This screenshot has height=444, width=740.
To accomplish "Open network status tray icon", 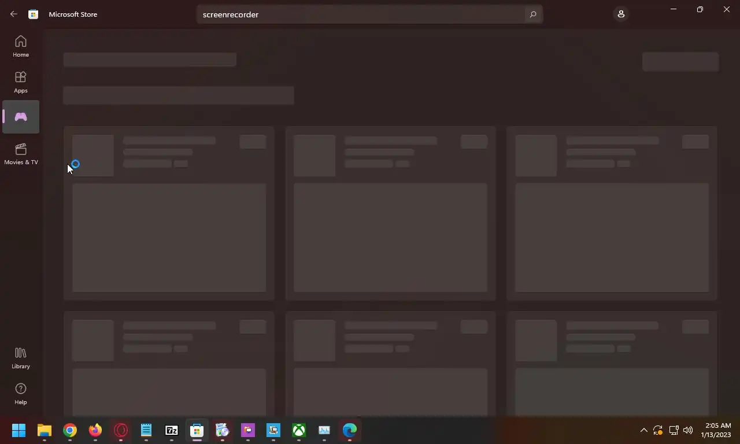I will [674, 430].
